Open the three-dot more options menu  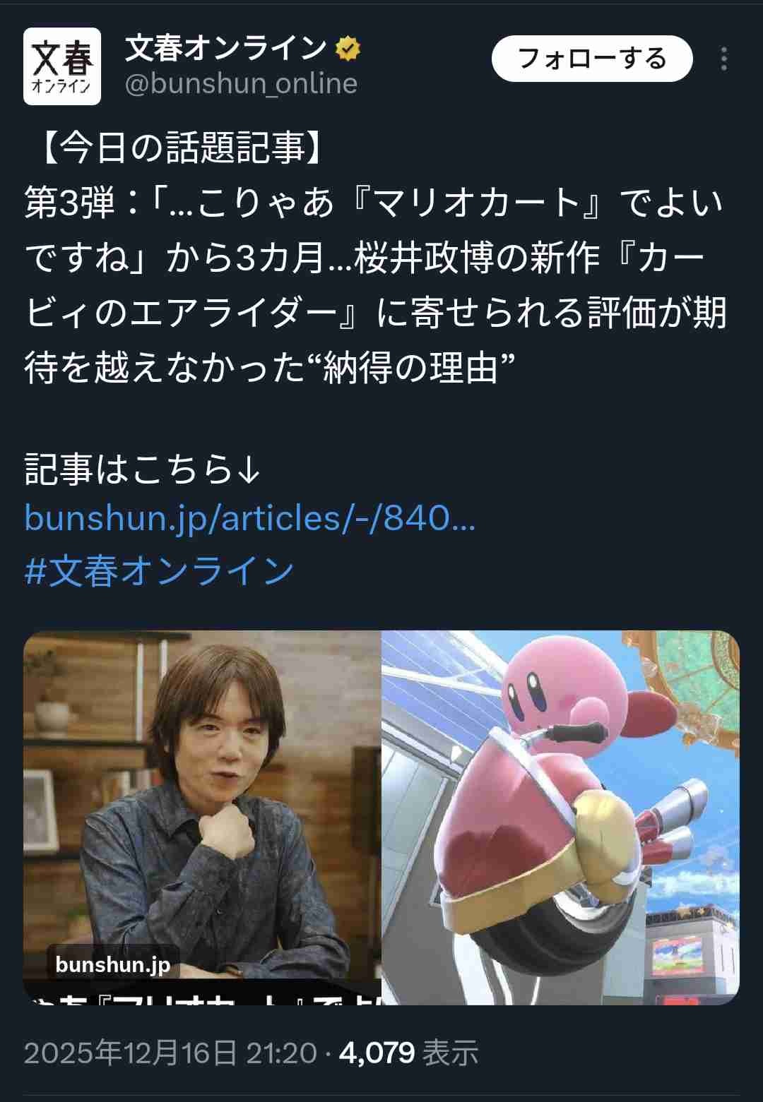coord(723,59)
